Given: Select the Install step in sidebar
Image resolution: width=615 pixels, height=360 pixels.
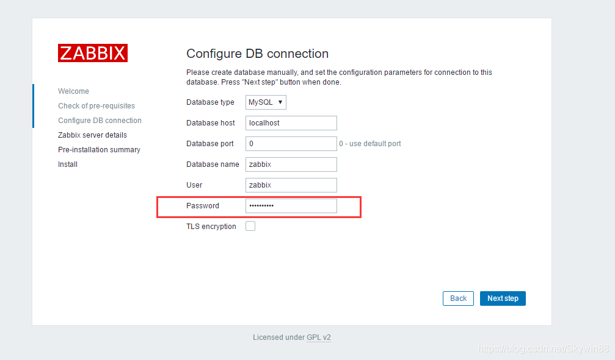Looking at the screenshot, I should pyautogui.click(x=67, y=164).
